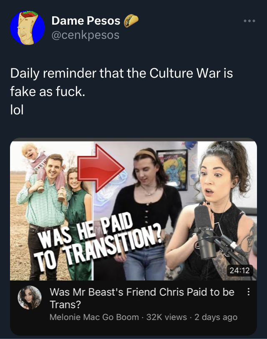This screenshot has width=267, height=339.
Task: Click the 2 days ago timestamp
Action: tap(216, 317)
